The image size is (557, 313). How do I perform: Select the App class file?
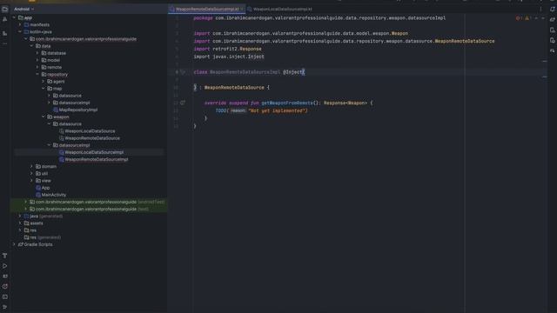coord(43,188)
